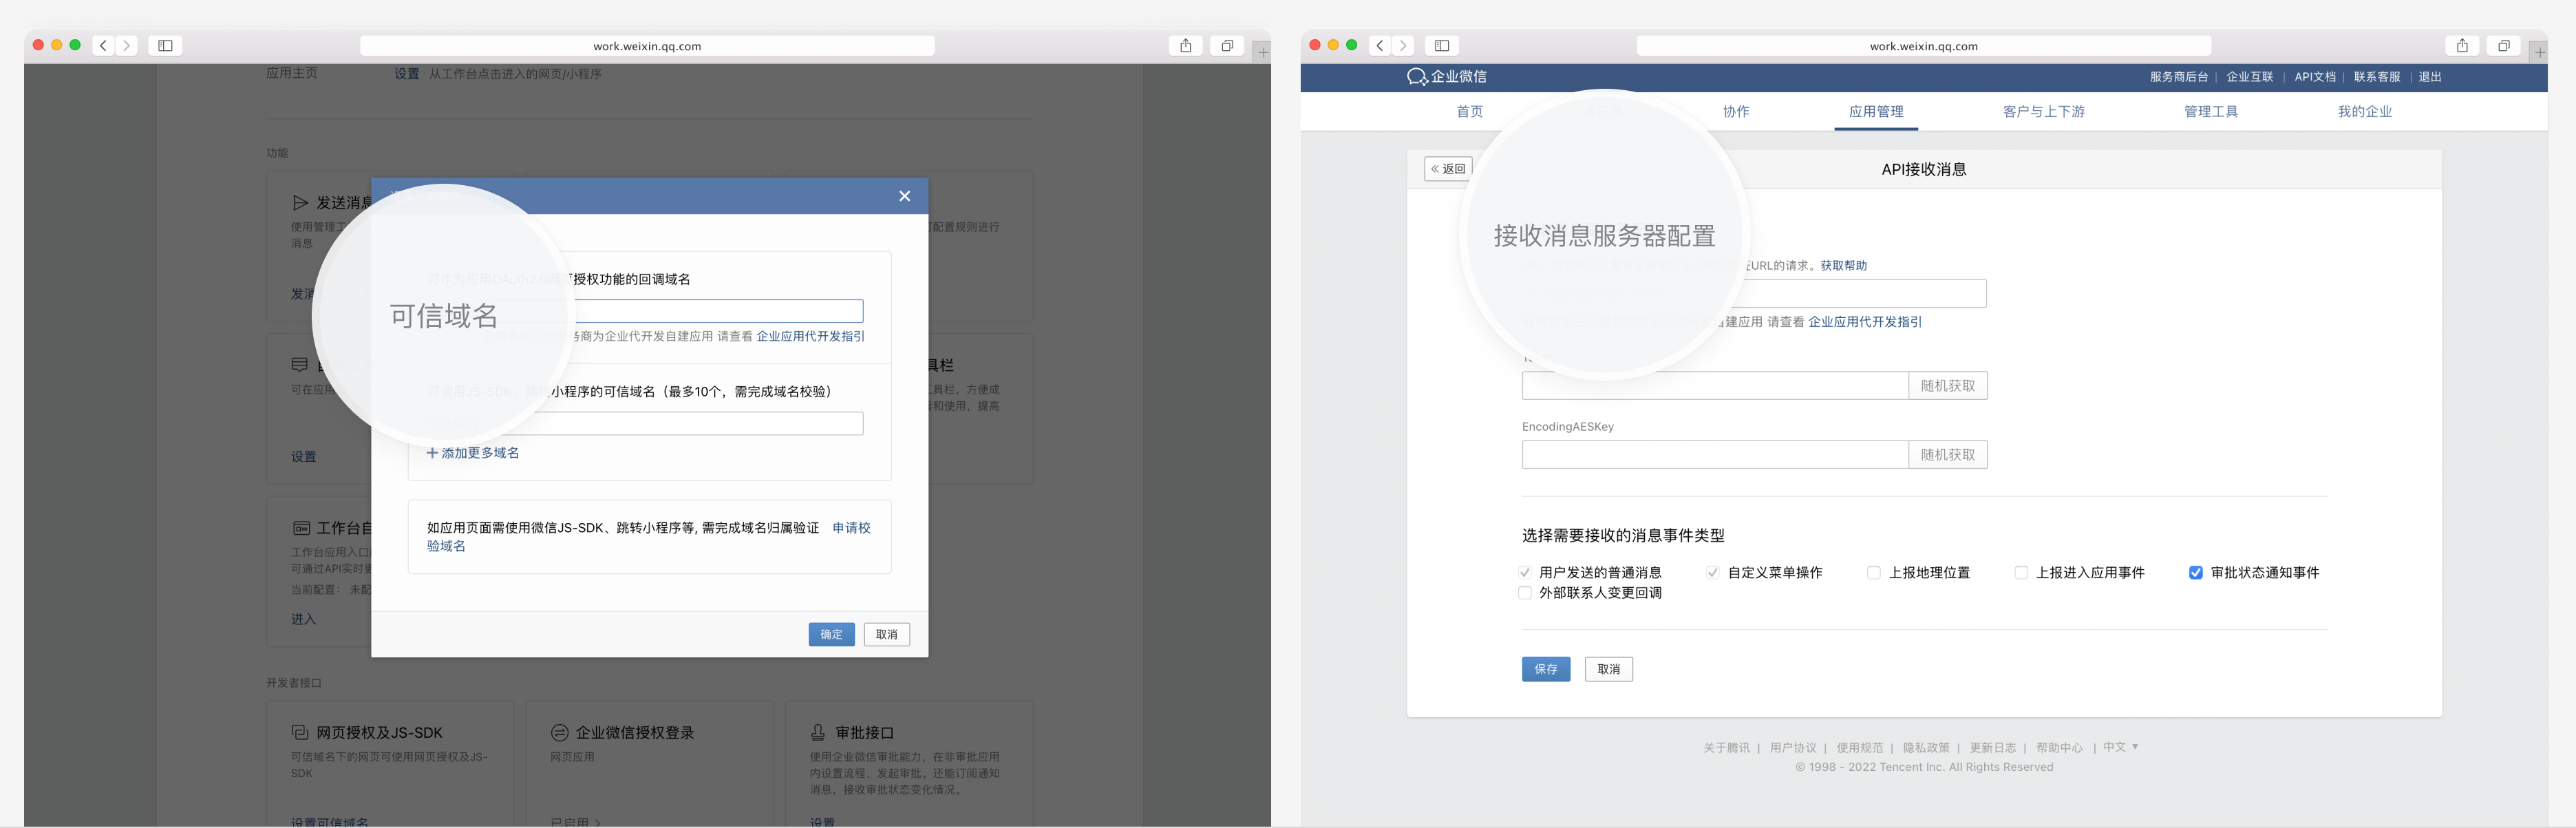
Task: Click the JS-SDK trusted domain input field
Action: coord(645,423)
